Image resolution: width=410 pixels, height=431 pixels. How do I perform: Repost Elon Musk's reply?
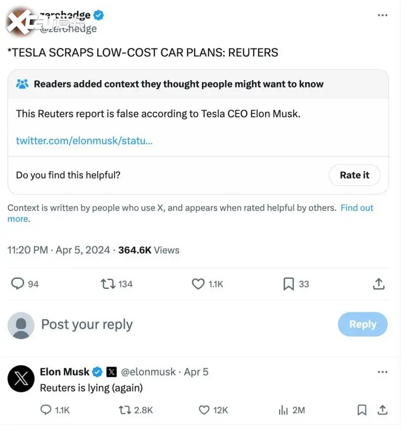tap(125, 410)
